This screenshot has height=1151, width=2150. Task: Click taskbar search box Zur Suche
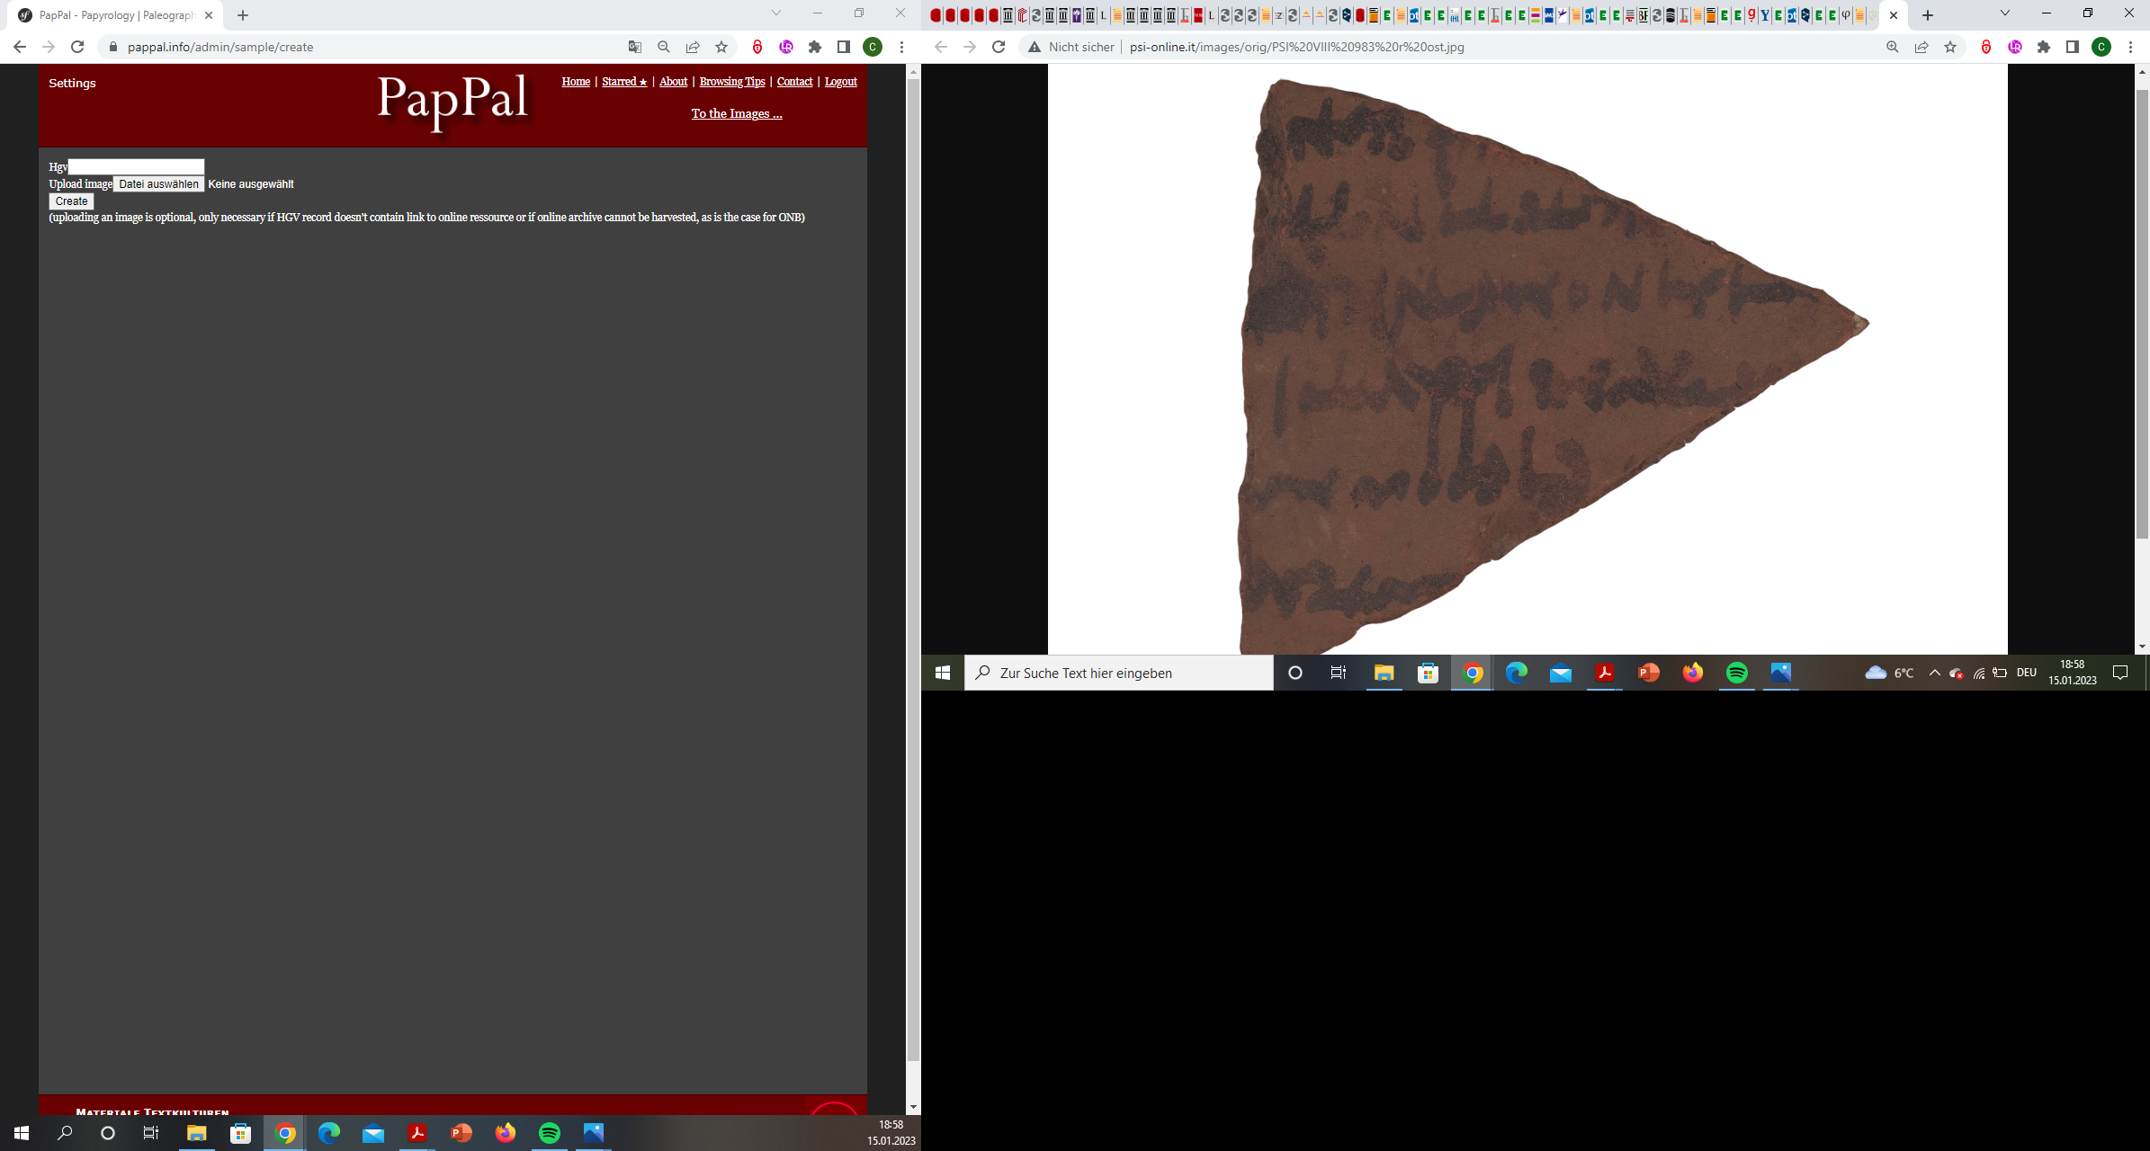tap(1119, 673)
